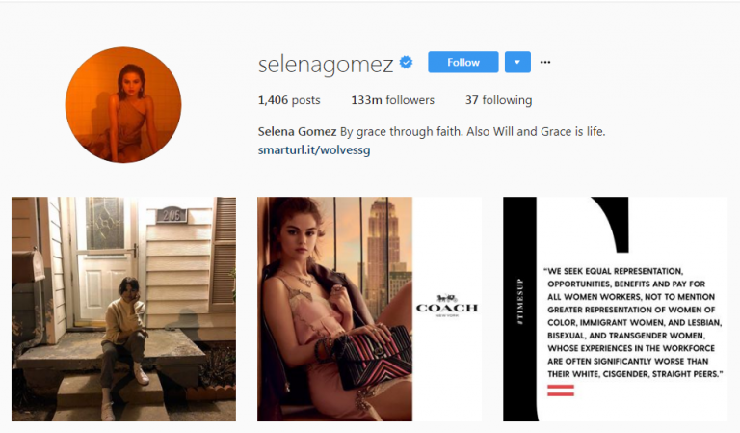This screenshot has width=740, height=433.
Task: Expand the suggested accounts dropdown arrow
Action: 517,62
